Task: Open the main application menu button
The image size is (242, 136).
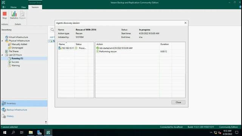Action: 4,7
